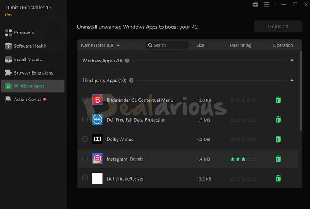Check the Bitdefender CL Contextual Menu checkbox
310x209 pixels.
coord(85,100)
